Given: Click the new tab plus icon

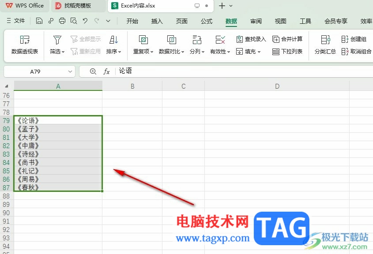Looking at the screenshot, I should 222,6.
